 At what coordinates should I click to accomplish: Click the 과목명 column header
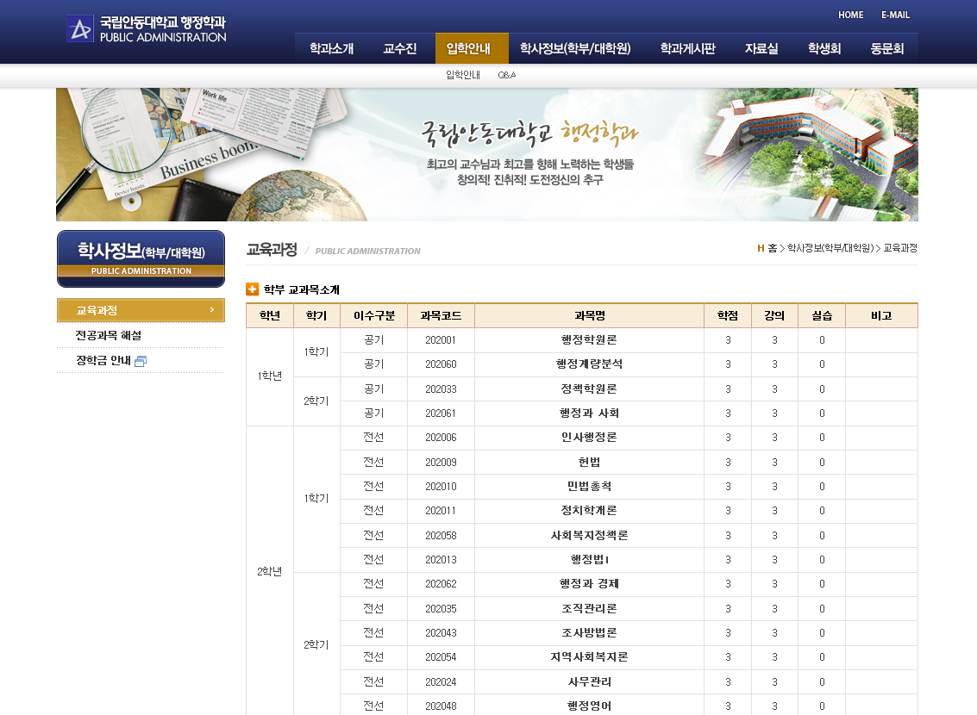click(590, 315)
